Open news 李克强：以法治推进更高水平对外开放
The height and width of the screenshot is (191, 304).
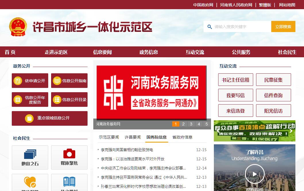coord(133,159)
